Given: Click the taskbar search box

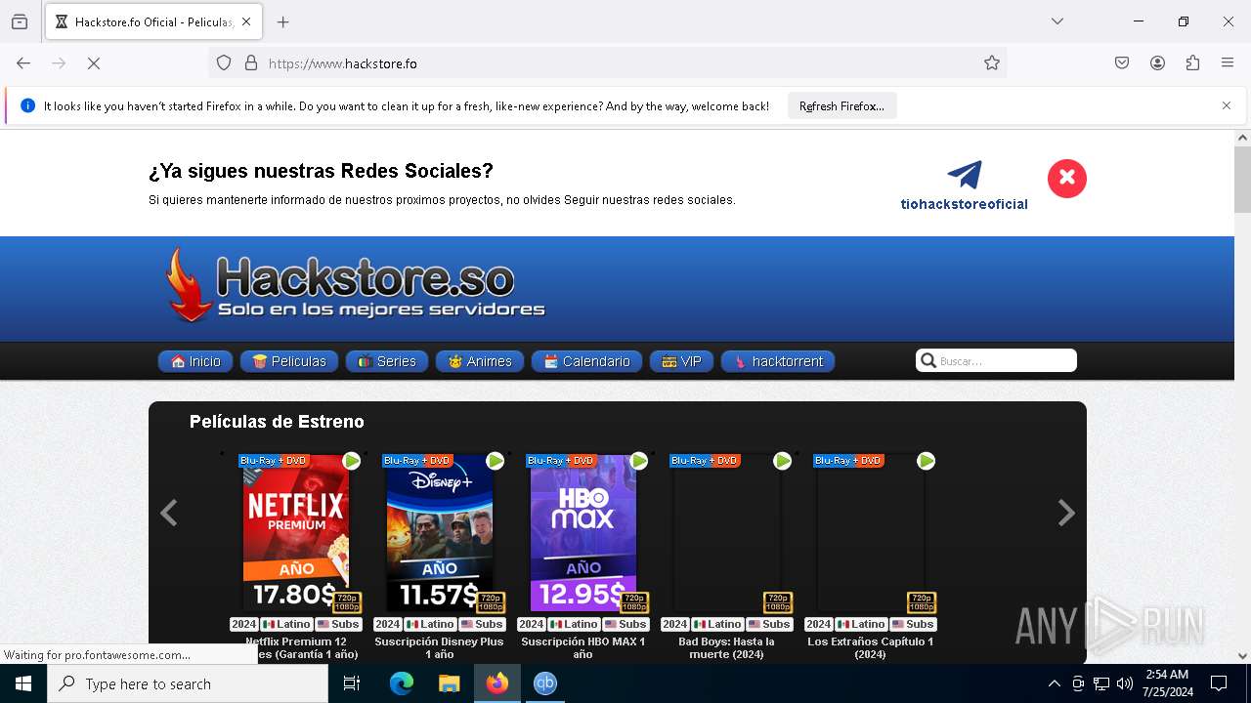Looking at the screenshot, I should 188,683.
